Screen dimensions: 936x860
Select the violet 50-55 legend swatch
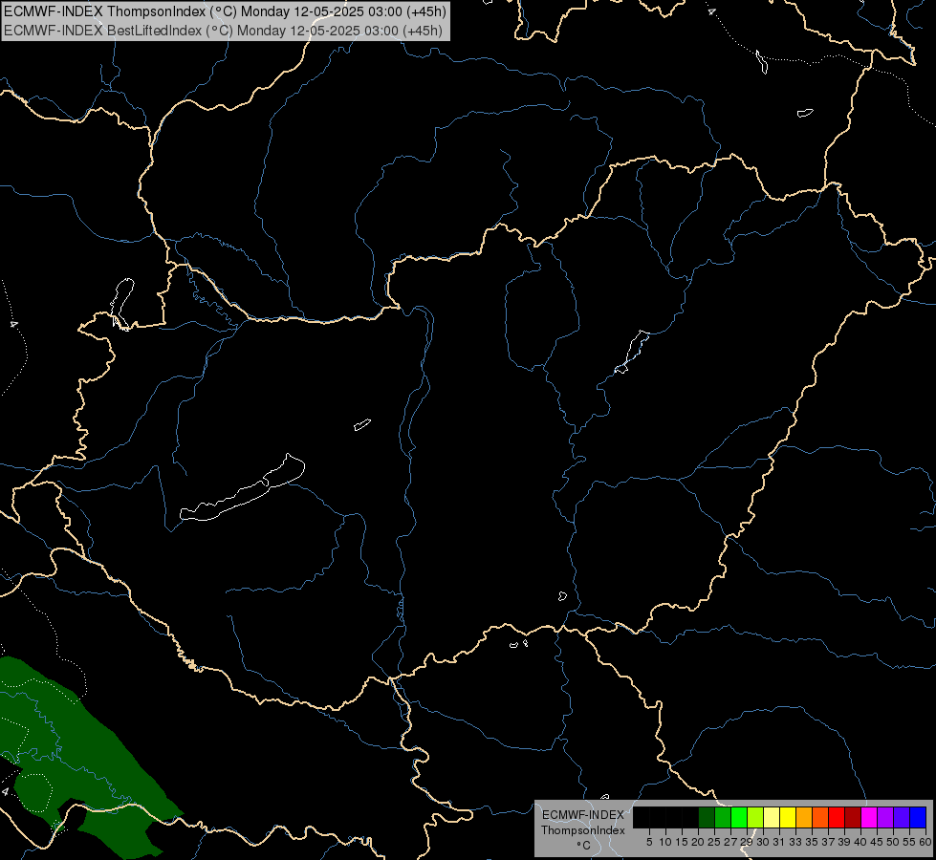coord(902,817)
